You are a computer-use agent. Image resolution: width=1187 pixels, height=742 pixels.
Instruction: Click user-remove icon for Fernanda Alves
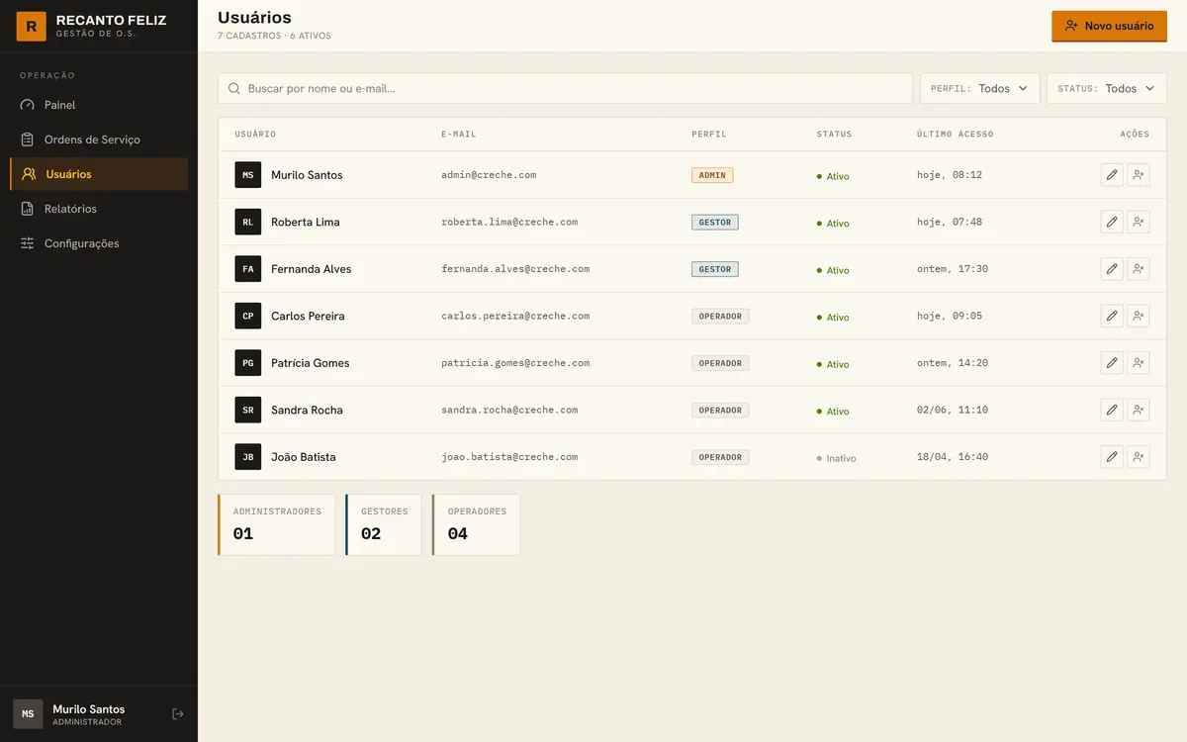1139,269
